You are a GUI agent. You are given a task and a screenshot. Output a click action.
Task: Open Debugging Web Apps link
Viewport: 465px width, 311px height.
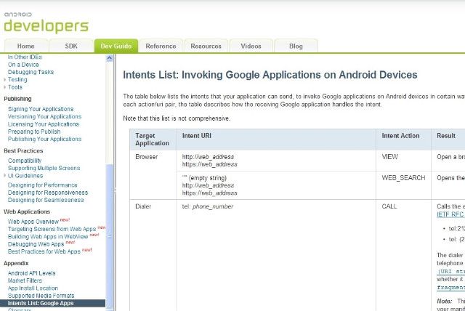point(36,244)
